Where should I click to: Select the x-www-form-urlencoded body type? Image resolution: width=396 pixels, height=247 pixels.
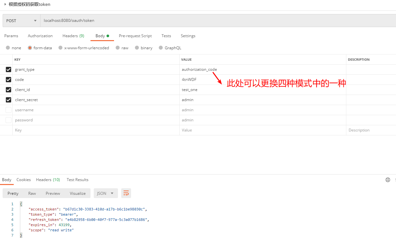click(60, 48)
